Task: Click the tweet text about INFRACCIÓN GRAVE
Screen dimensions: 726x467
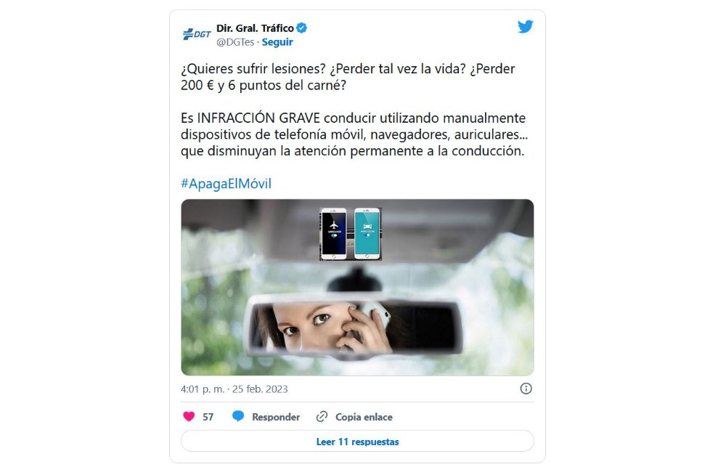Action: (354, 134)
